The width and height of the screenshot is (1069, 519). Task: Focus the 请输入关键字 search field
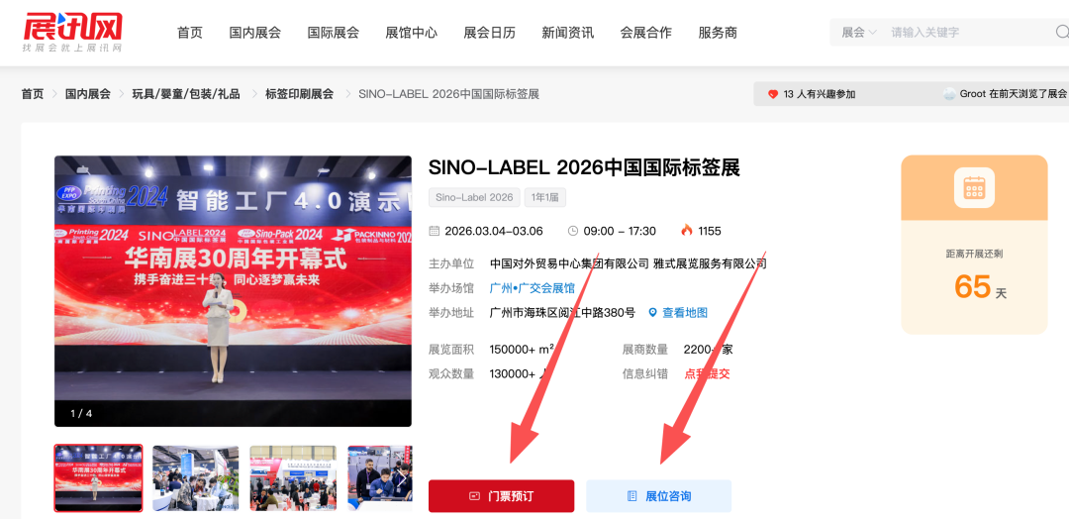coord(968,32)
